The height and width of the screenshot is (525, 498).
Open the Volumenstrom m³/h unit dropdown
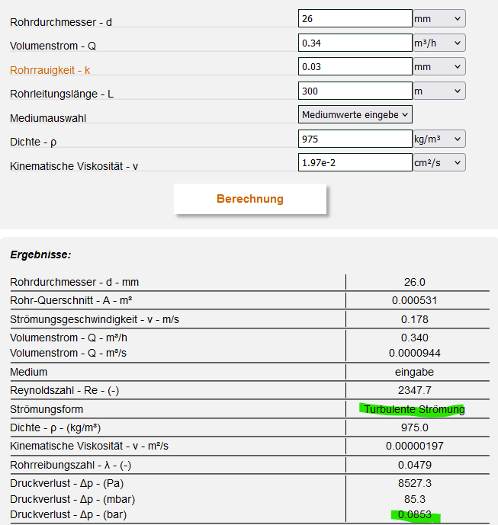(439, 43)
